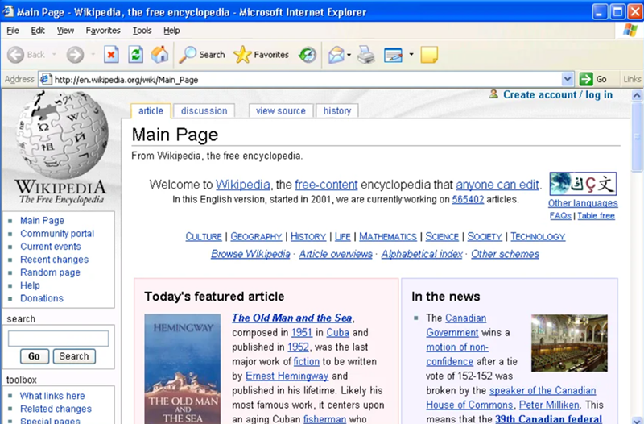This screenshot has width=644, height=424.
Task: Click the Windows flag logo in the menu bar
Action: click(630, 30)
